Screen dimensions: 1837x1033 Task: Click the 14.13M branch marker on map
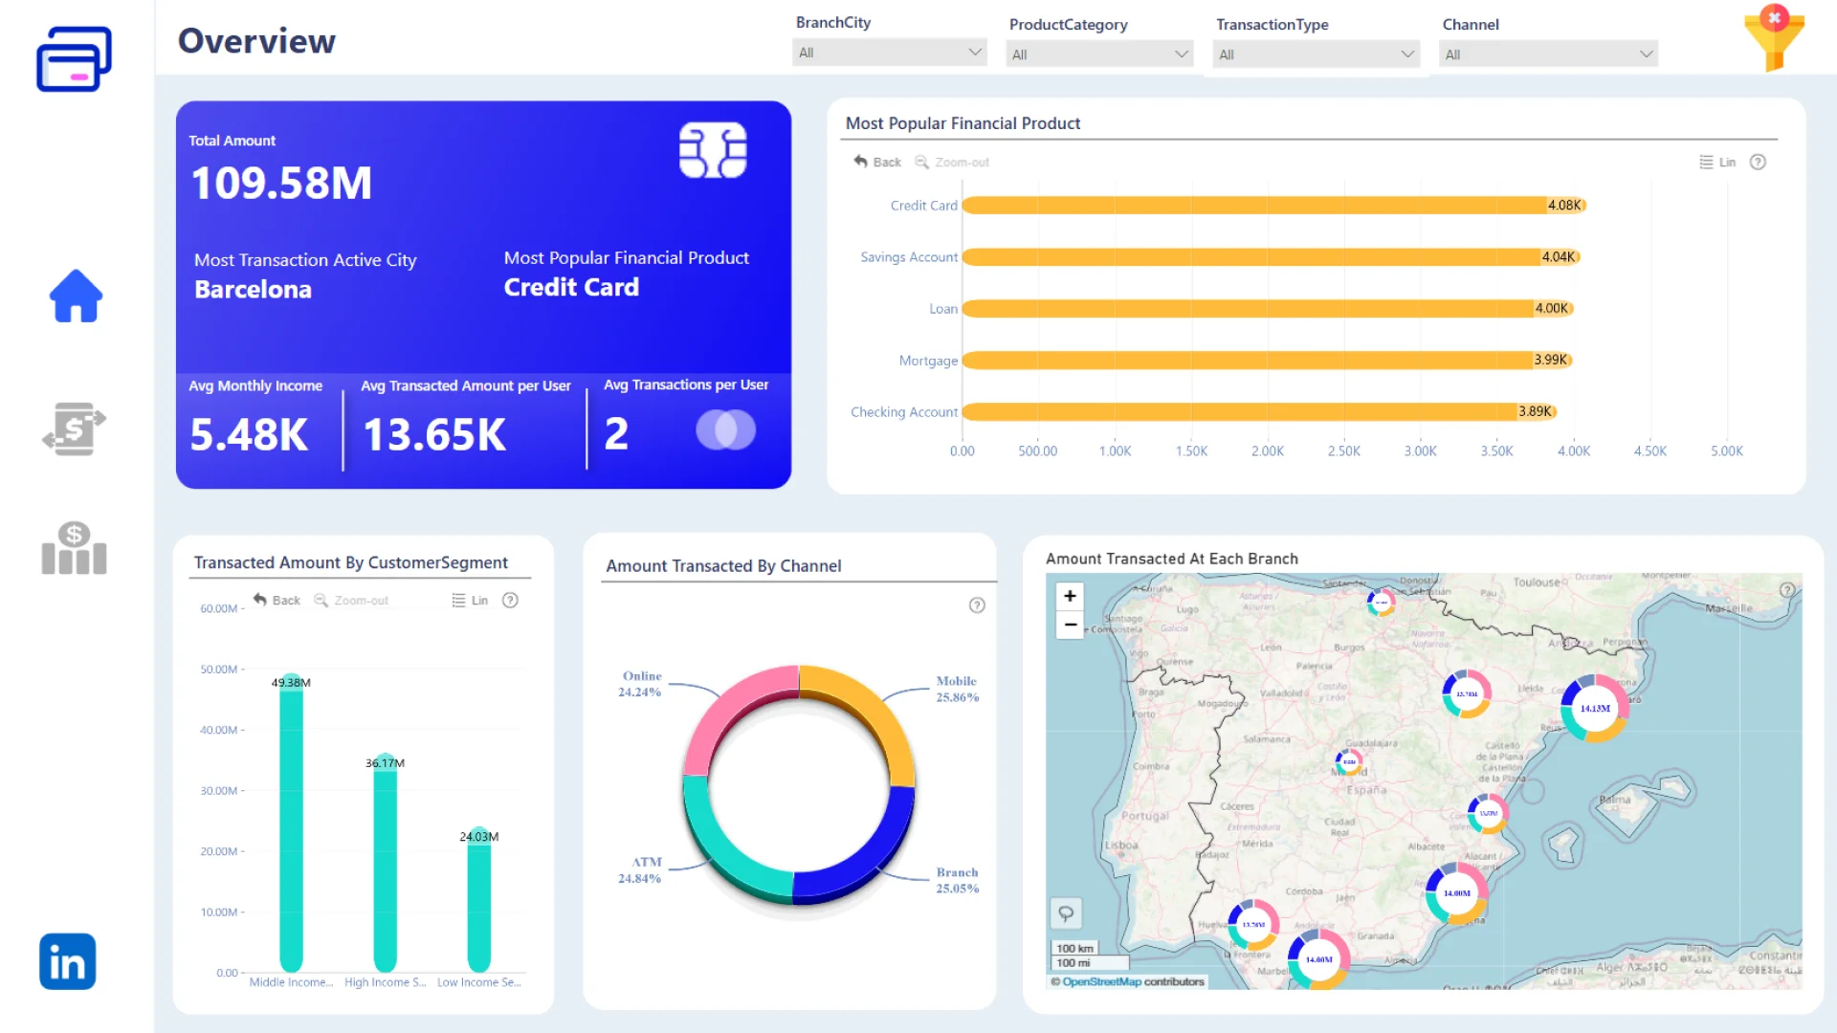(1594, 709)
